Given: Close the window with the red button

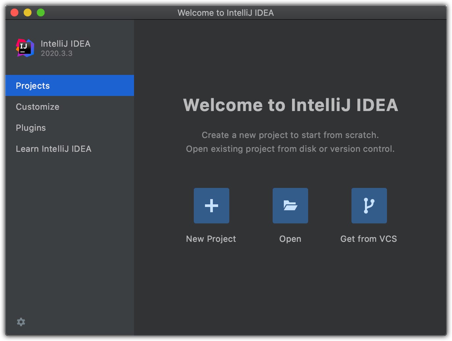Looking at the screenshot, I should tap(14, 12).
